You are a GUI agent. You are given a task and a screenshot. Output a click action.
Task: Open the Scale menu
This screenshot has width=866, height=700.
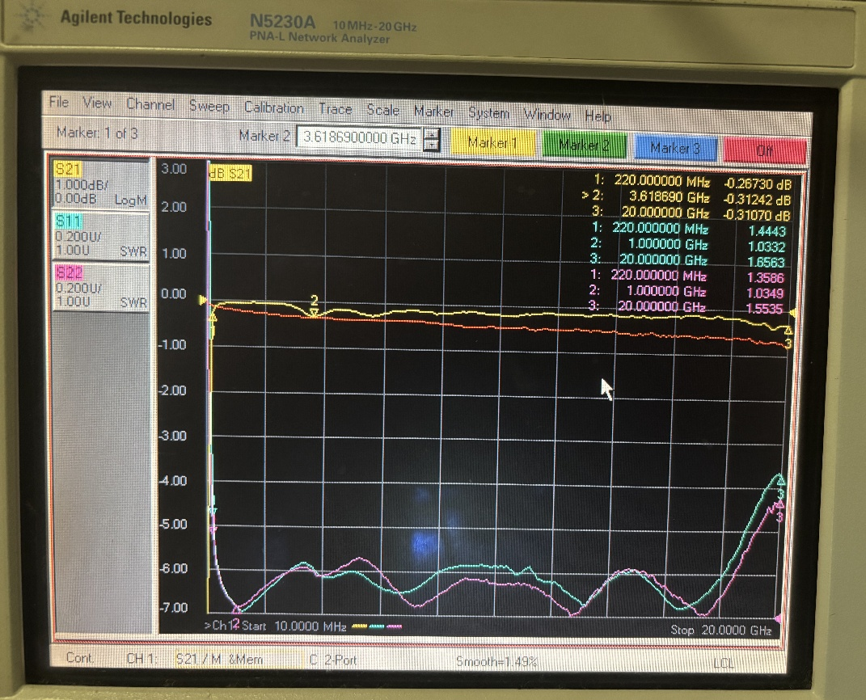point(382,110)
